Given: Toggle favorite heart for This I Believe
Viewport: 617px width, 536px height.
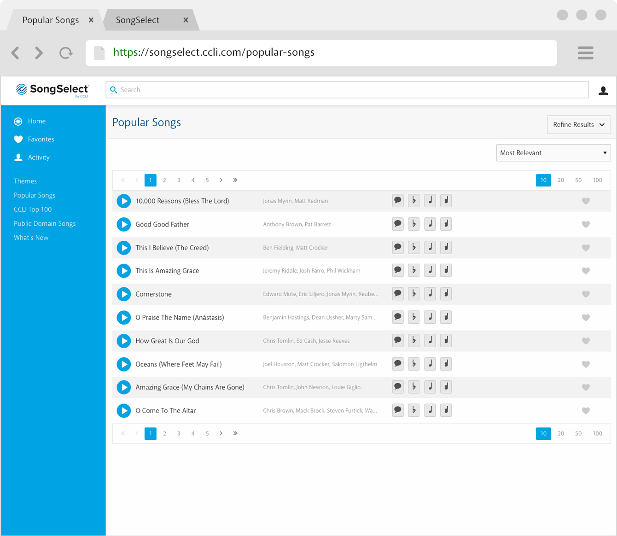Looking at the screenshot, I should [586, 248].
